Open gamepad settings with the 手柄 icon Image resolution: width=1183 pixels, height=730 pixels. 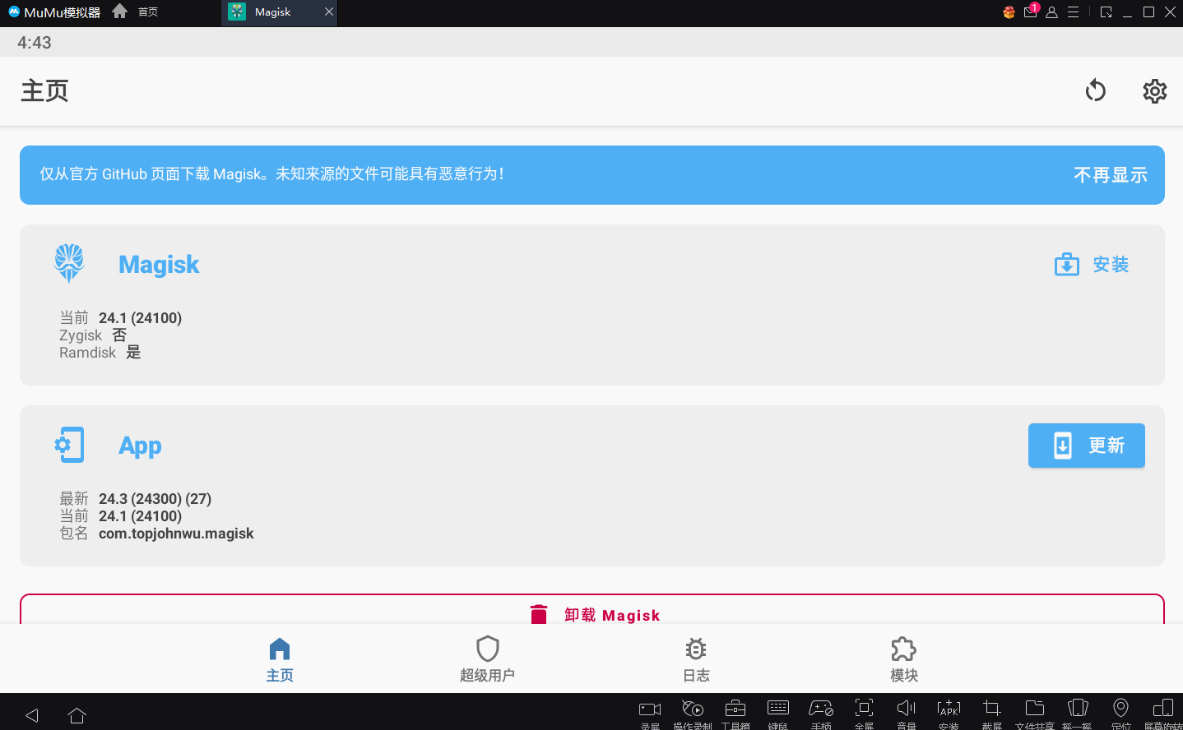click(820, 709)
